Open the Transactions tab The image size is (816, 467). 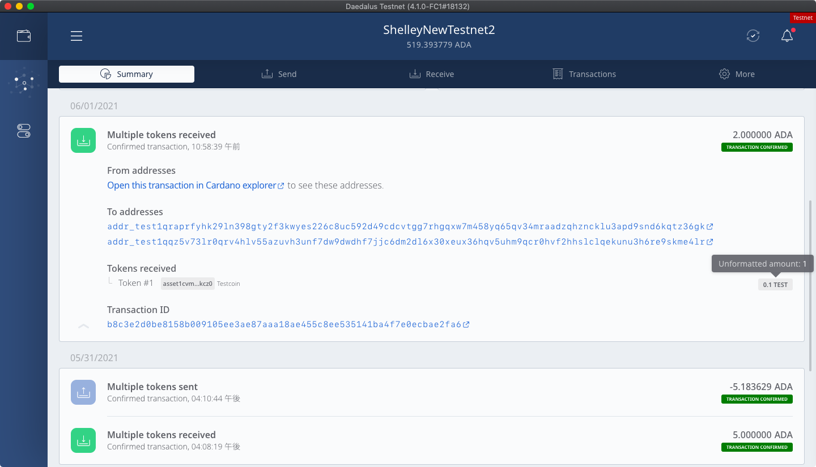tap(584, 74)
